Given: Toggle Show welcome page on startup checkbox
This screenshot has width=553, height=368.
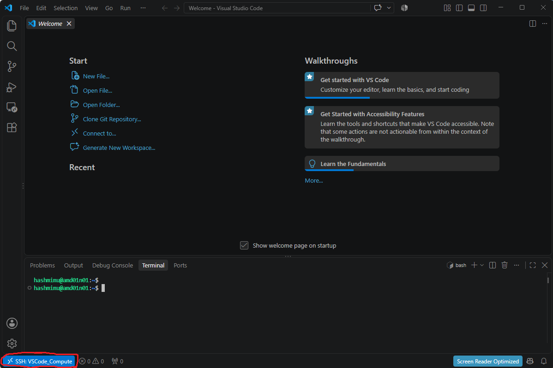Looking at the screenshot, I should (244, 245).
